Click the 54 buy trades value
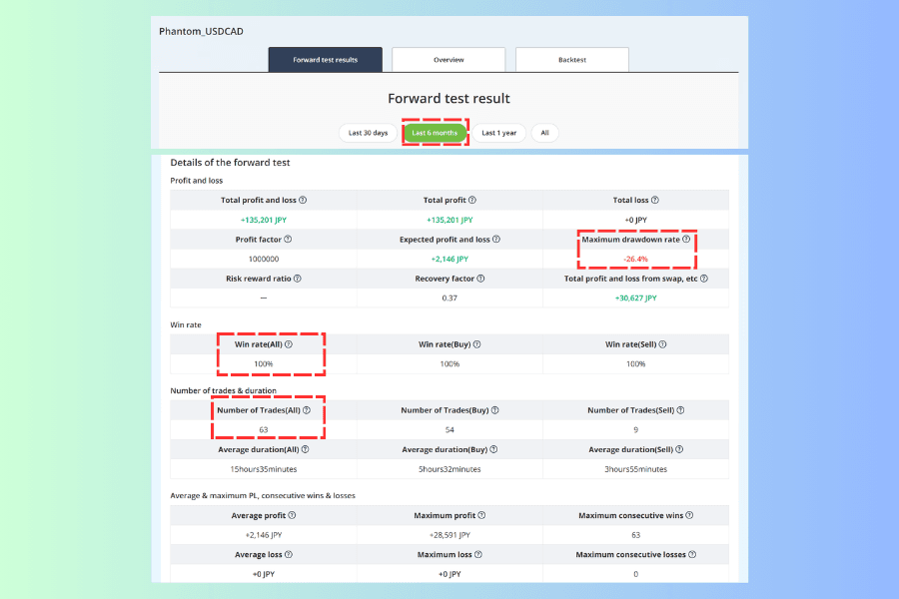This screenshot has width=899, height=599. point(449,430)
